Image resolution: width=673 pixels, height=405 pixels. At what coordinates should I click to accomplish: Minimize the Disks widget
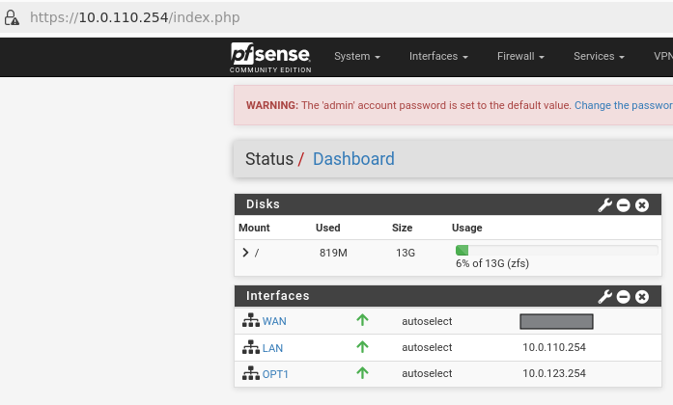coord(624,205)
